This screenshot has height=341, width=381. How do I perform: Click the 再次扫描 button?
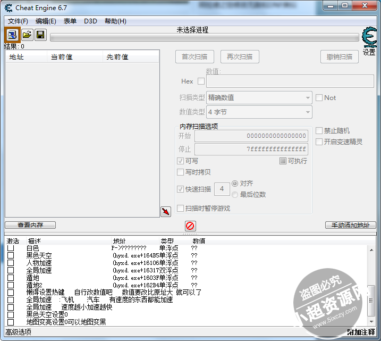pos(240,57)
